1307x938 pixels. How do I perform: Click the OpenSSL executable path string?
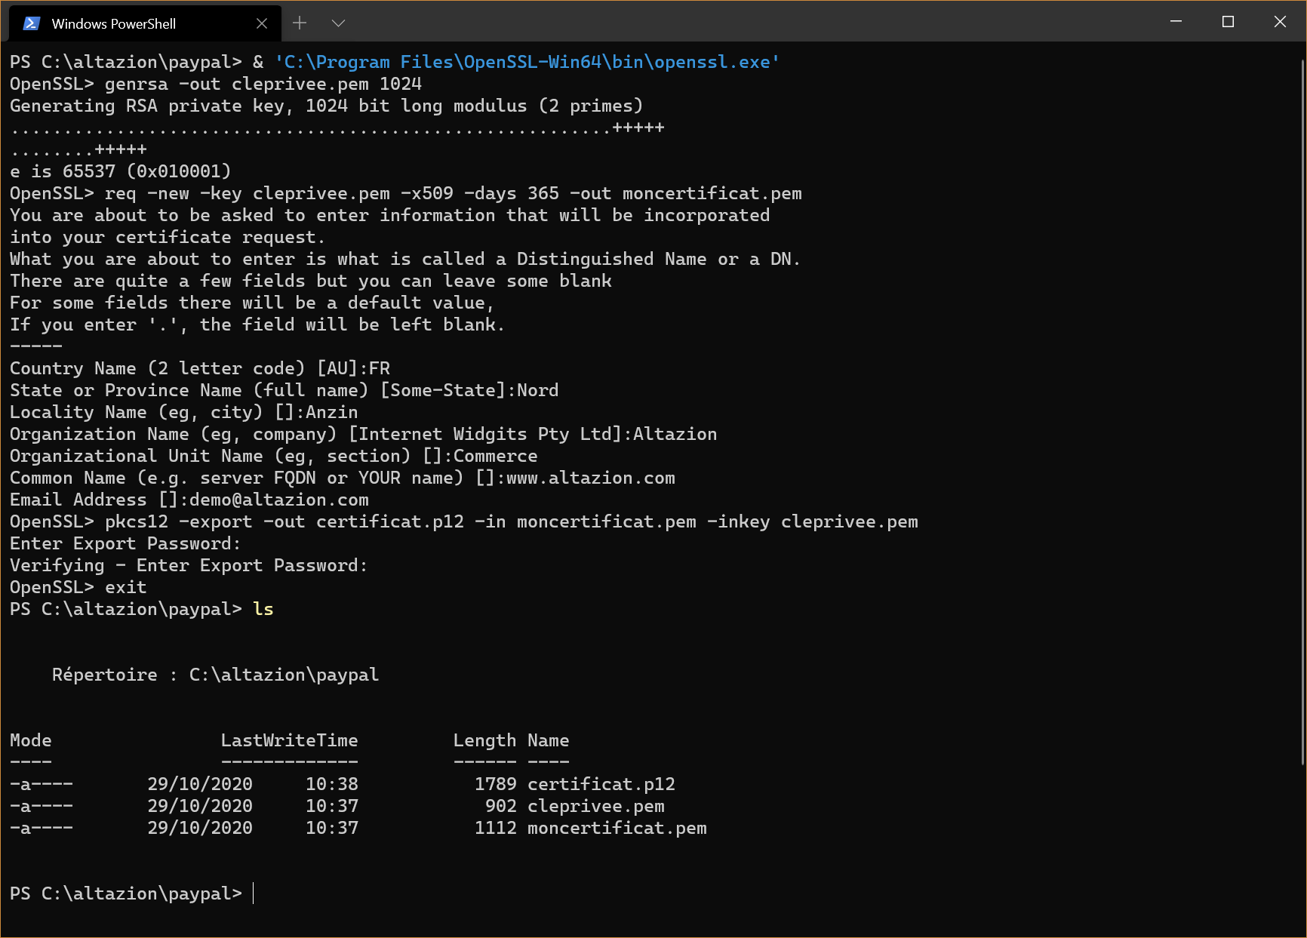coord(527,62)
